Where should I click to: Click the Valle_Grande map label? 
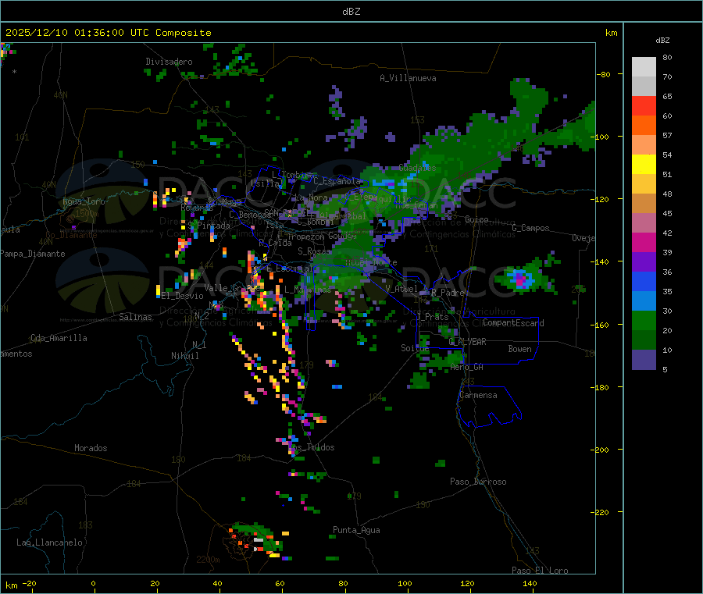(232, 288)
